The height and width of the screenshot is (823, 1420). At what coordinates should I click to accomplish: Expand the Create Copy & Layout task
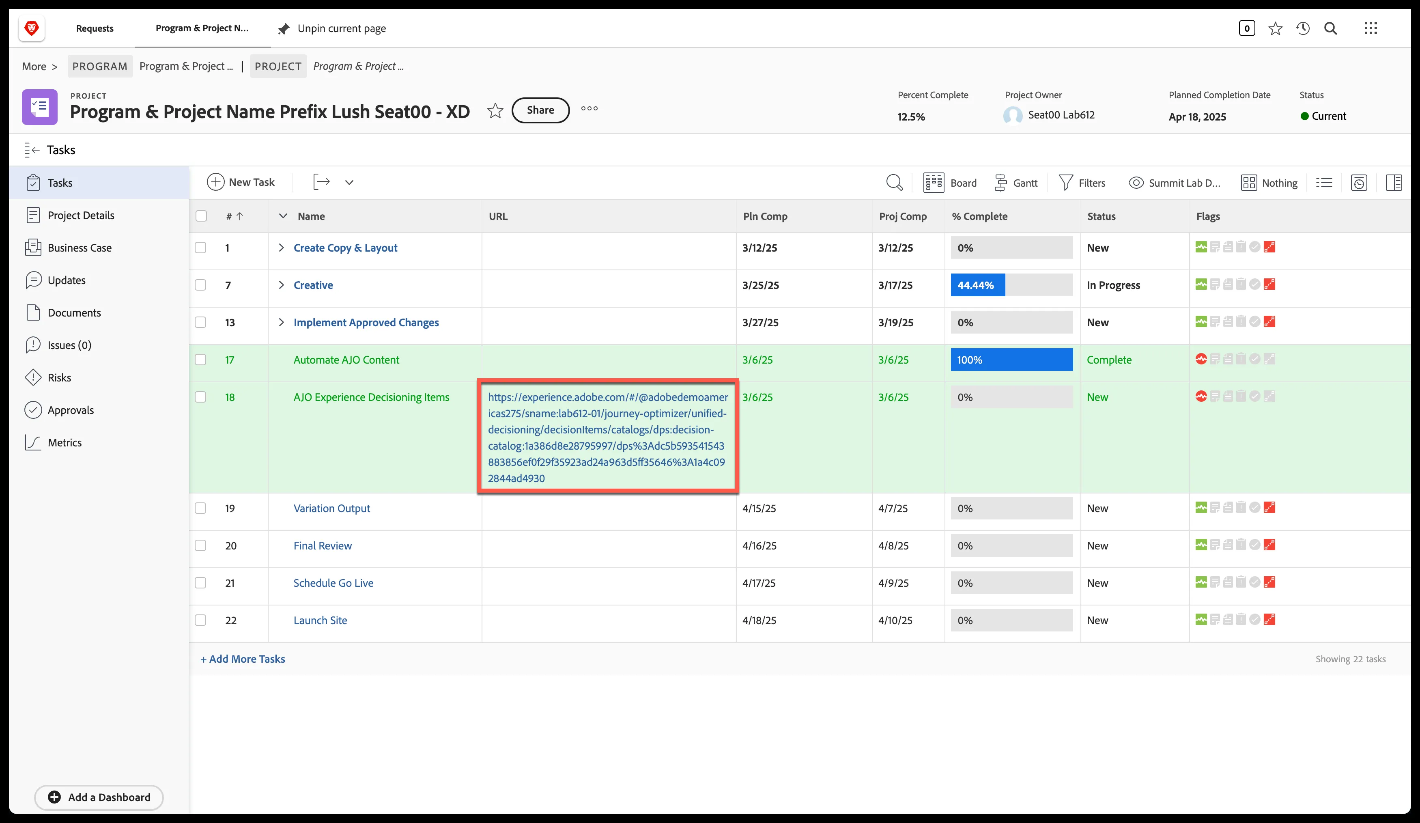coord(281,248)
